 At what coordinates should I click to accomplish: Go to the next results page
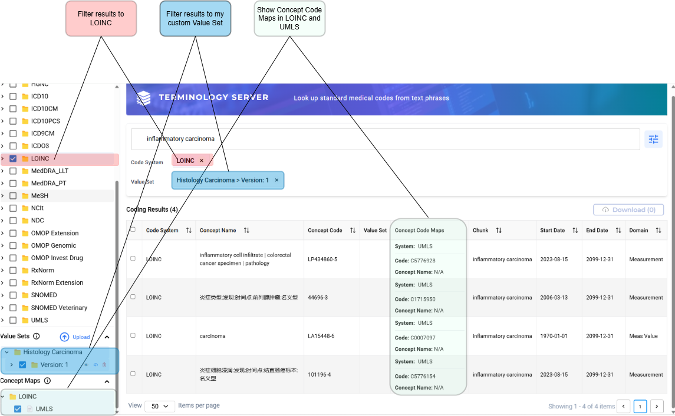pos(657,406)
